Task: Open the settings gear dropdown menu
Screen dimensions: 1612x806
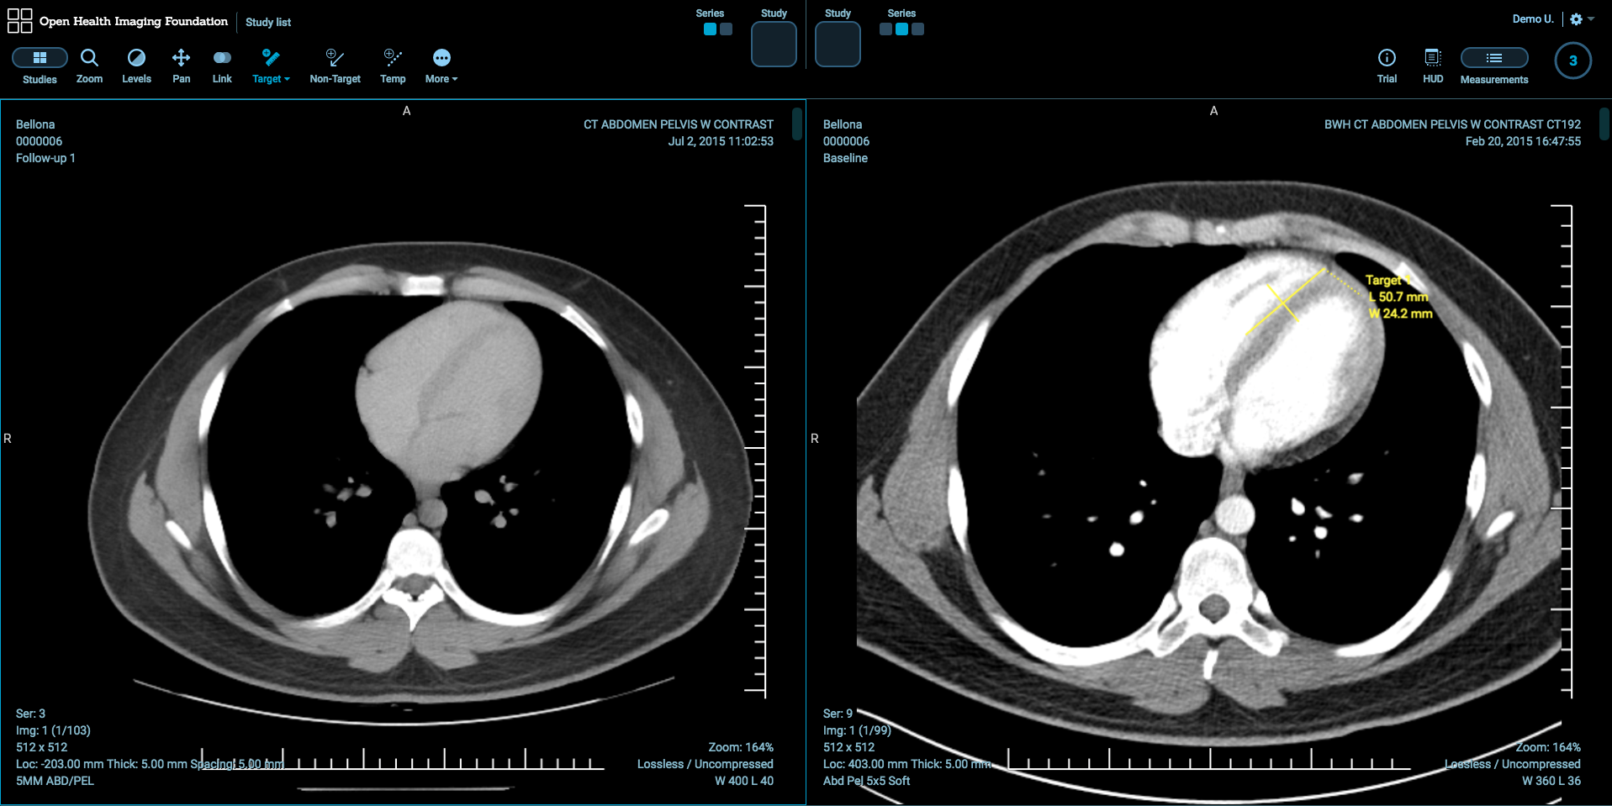Action: [x=1581, y=19]
